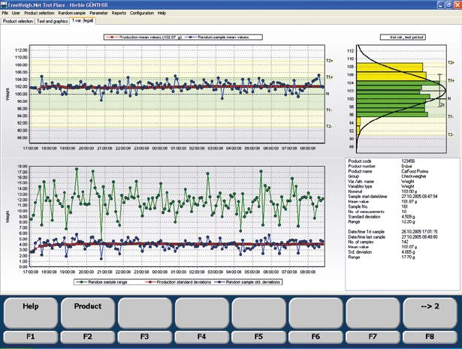Click the Ind.val., test period legend box
The image size is (462, 349).
click(403, 38)
